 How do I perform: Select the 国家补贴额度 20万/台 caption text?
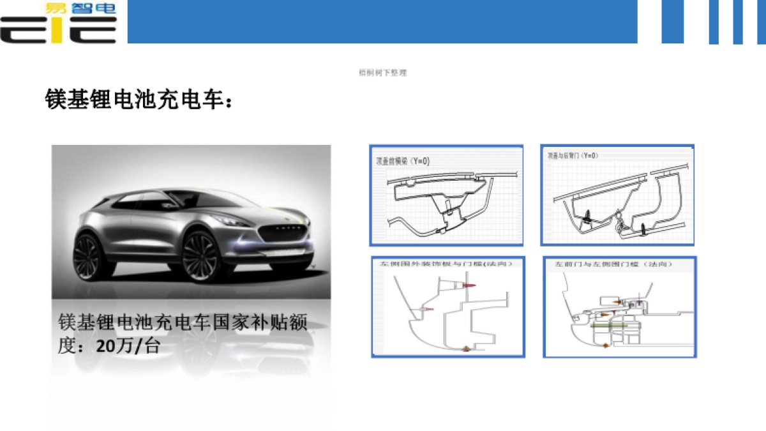[182, 333]
